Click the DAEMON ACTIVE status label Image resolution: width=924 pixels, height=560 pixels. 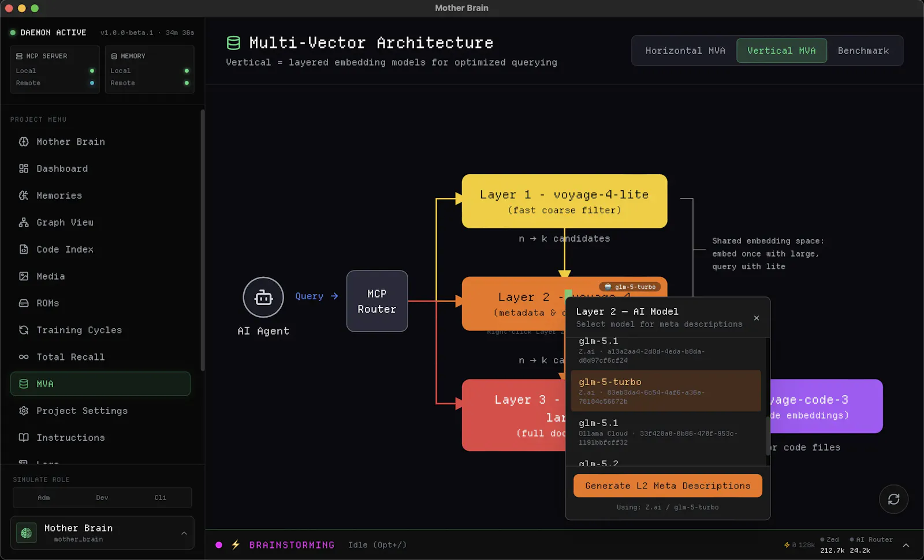pos(53,33)
